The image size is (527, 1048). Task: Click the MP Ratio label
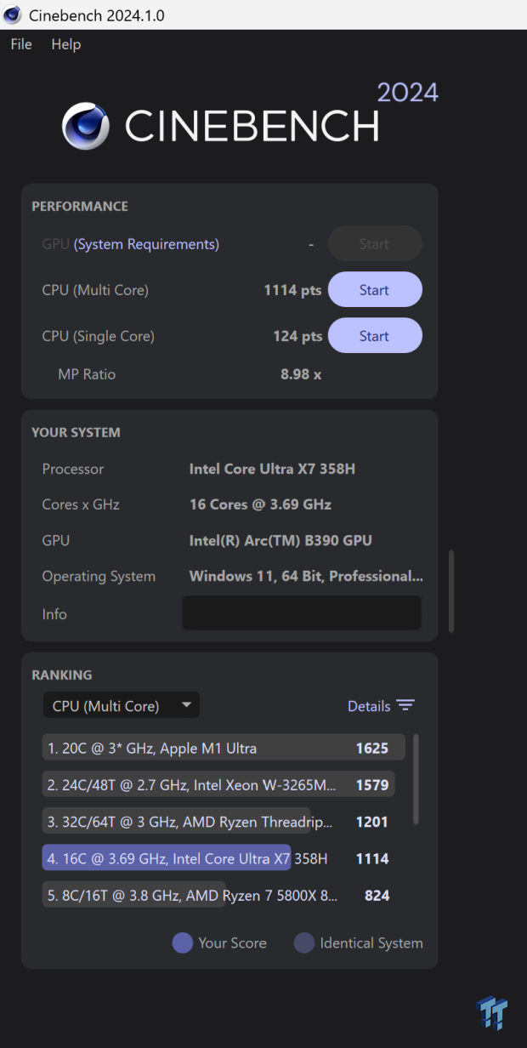(x=87, y=374)
